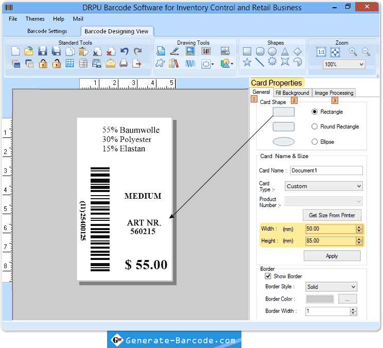Select the diagonal line shape tool
Screen dimensions: 383x348
point(259,62)
